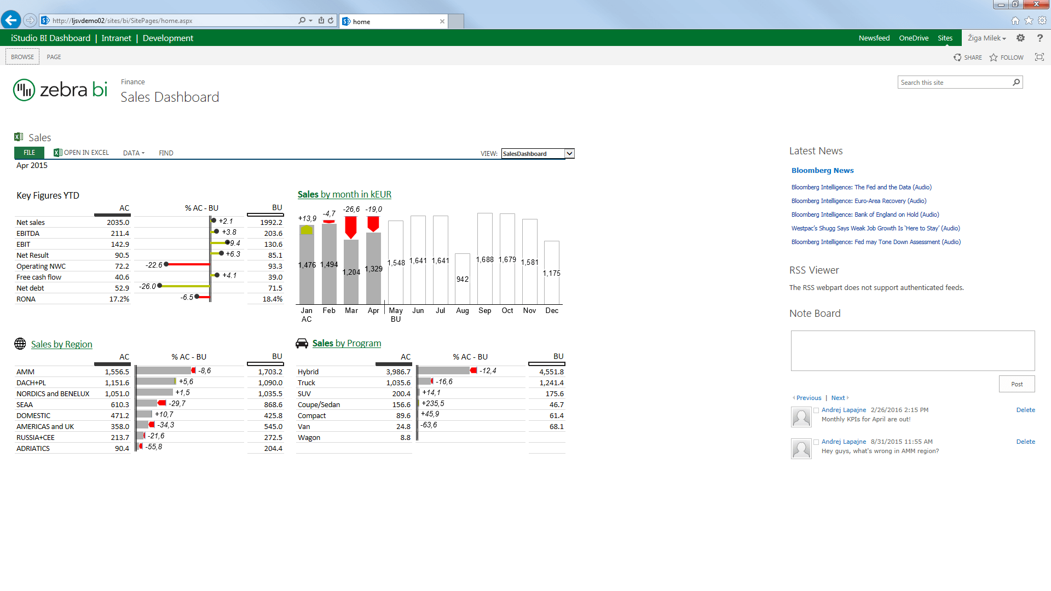The width and height of the screenshot is (1051, 591).
Task: Open Help with the question mark icon
Action: pos(1040,38)
